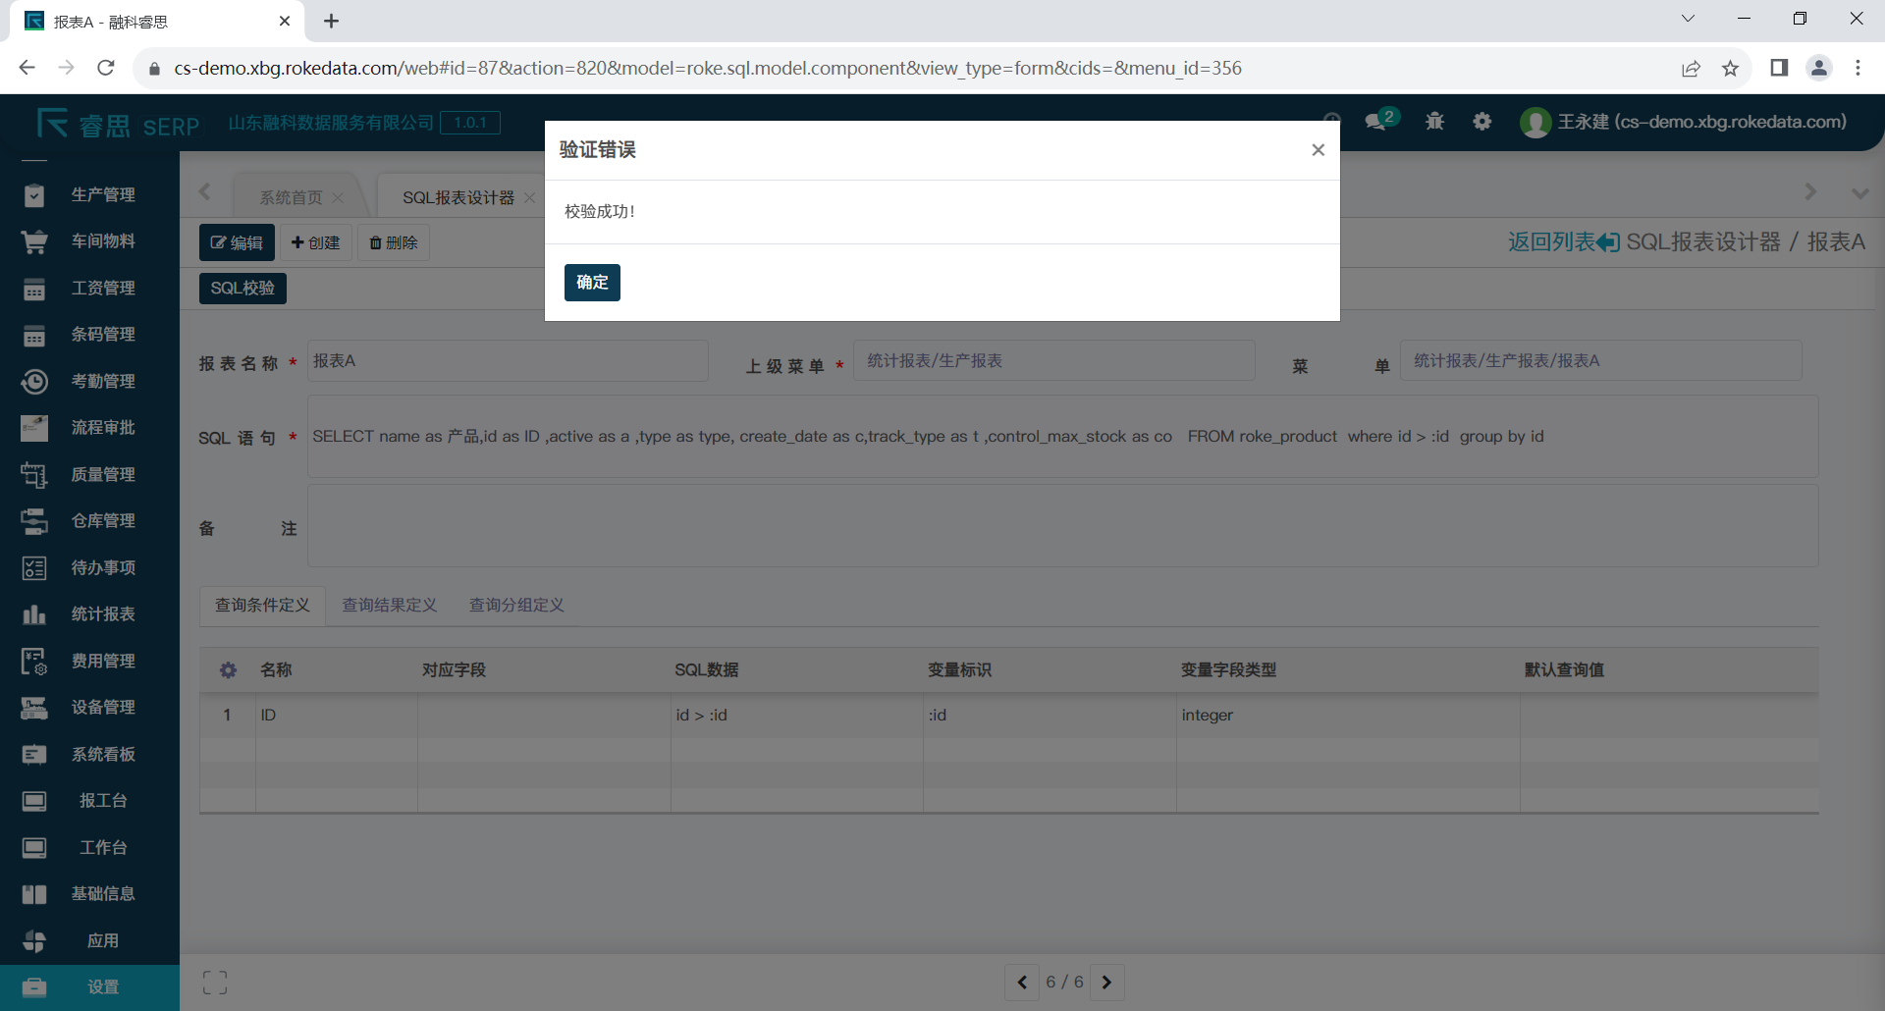The width and height of the screenshot is (1885, 1011).
Task: Reload the page in the browser
Action: (x=106, y=69)
